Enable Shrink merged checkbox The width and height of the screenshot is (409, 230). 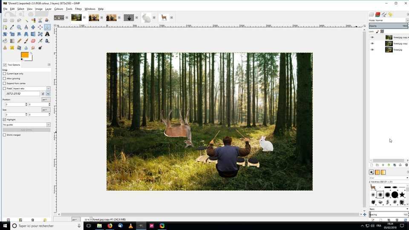tap(4, 135)
